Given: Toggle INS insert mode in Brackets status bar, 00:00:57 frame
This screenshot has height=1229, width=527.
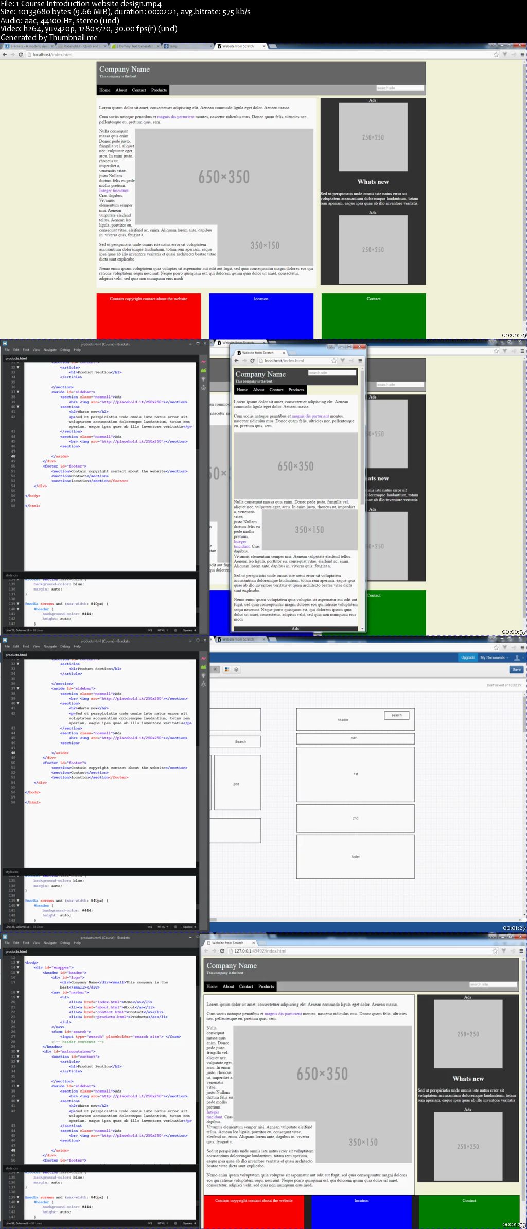Looking at the screenshot, I should coord(150,630).
